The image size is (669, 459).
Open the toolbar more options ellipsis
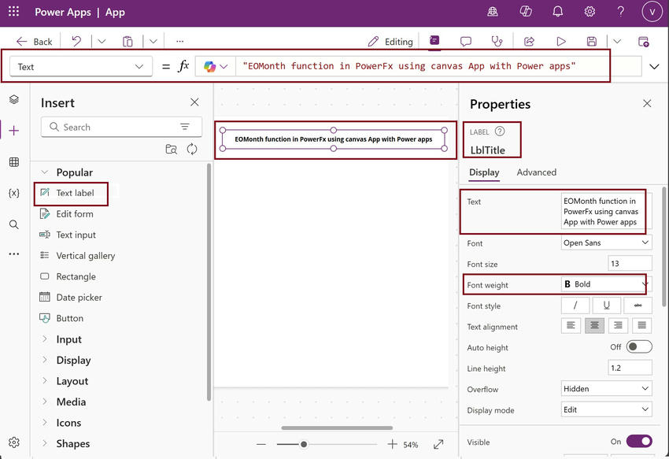pos(179,42)
